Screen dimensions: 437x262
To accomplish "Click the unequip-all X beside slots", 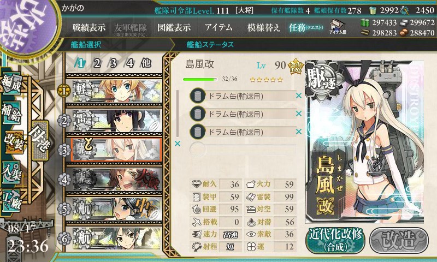I will point(177,144).
